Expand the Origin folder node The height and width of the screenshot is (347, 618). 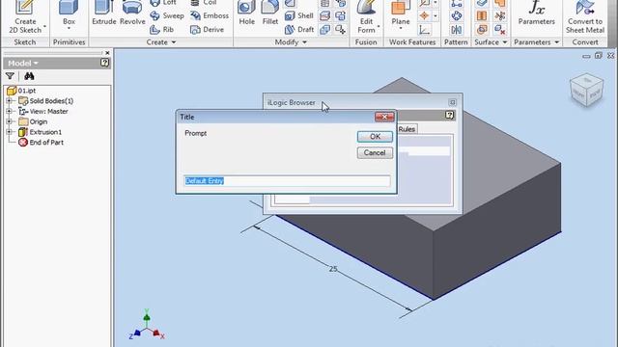point(9,121)
